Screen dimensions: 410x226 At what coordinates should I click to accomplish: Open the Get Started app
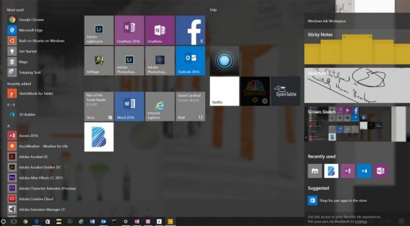[x=22, y=51]
